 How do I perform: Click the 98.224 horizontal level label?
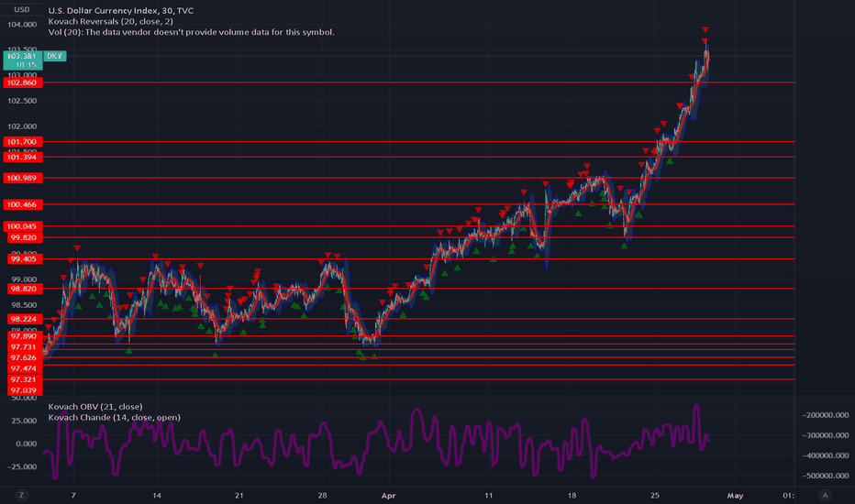[25, 319]
